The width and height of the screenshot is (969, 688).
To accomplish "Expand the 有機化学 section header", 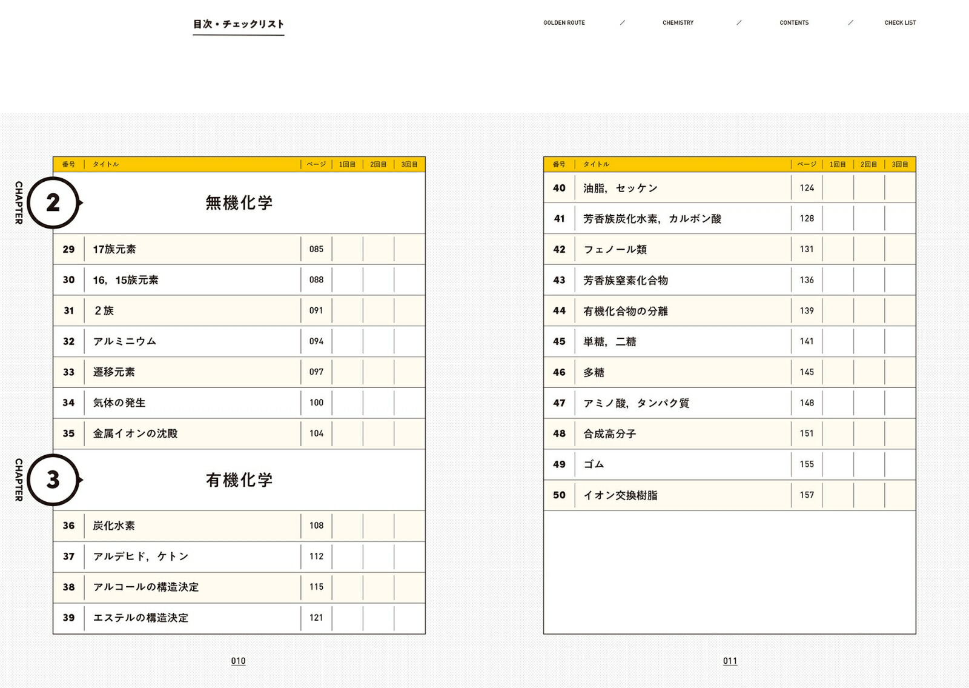I will pyautogui.click(x=239, y=479).
